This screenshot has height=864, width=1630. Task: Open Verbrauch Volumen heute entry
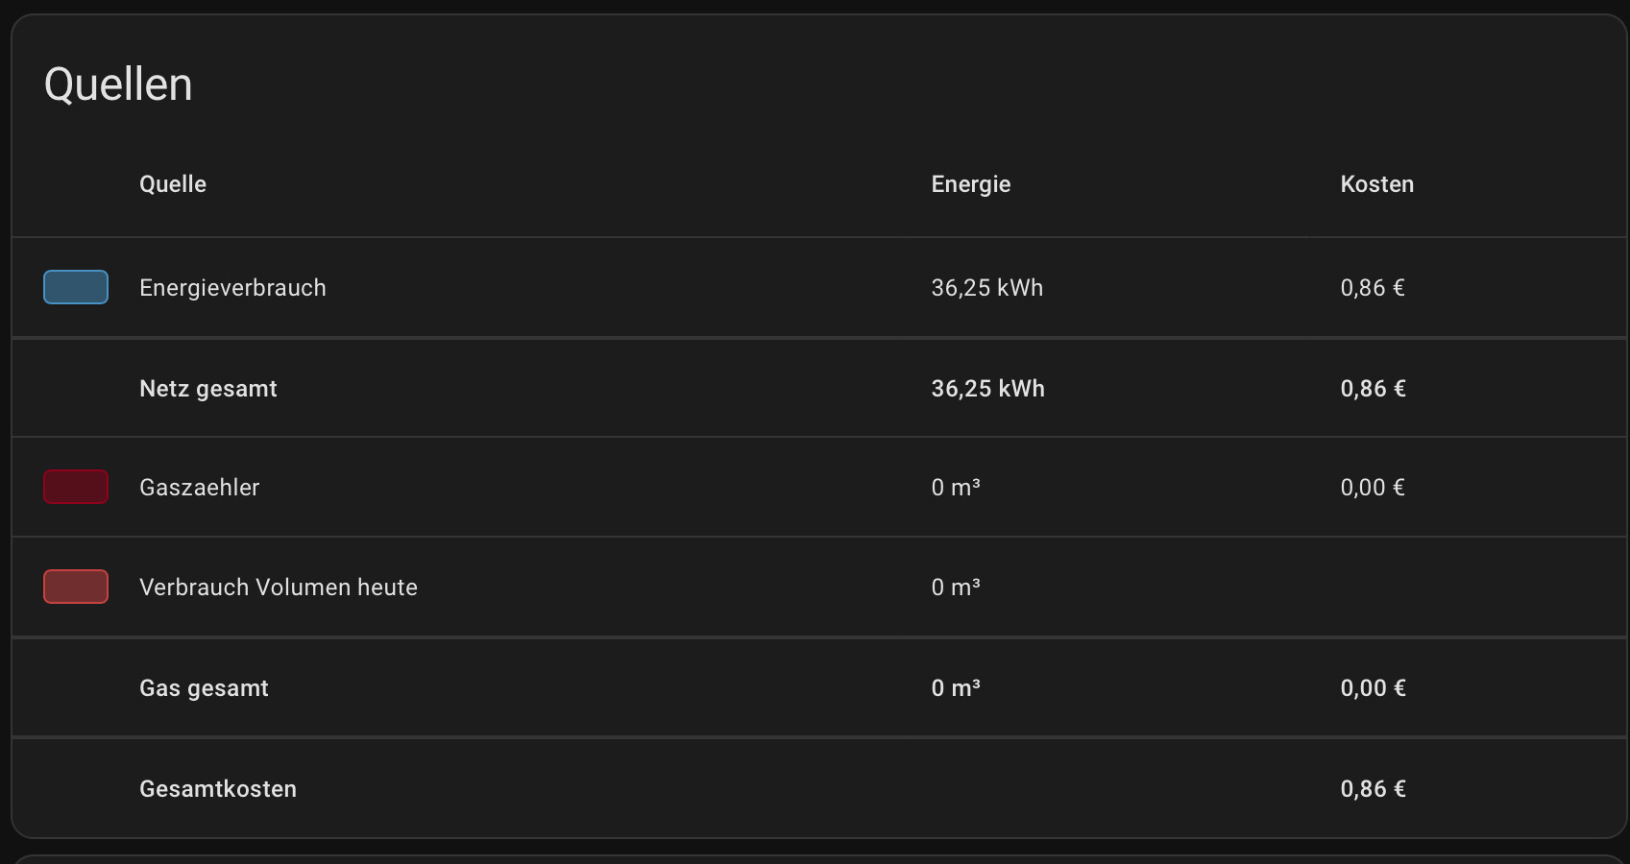818,588
